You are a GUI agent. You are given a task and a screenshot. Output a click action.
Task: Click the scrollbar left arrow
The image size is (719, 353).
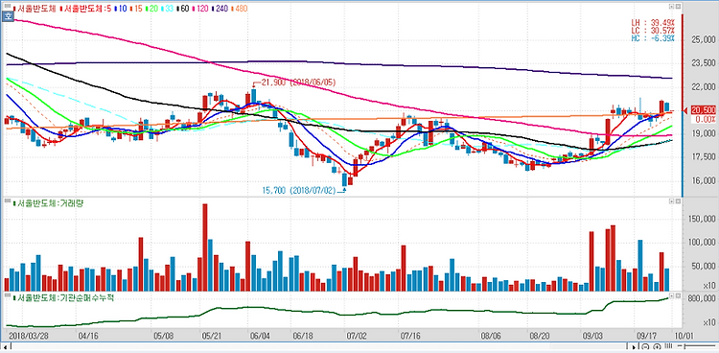point(5,346)
